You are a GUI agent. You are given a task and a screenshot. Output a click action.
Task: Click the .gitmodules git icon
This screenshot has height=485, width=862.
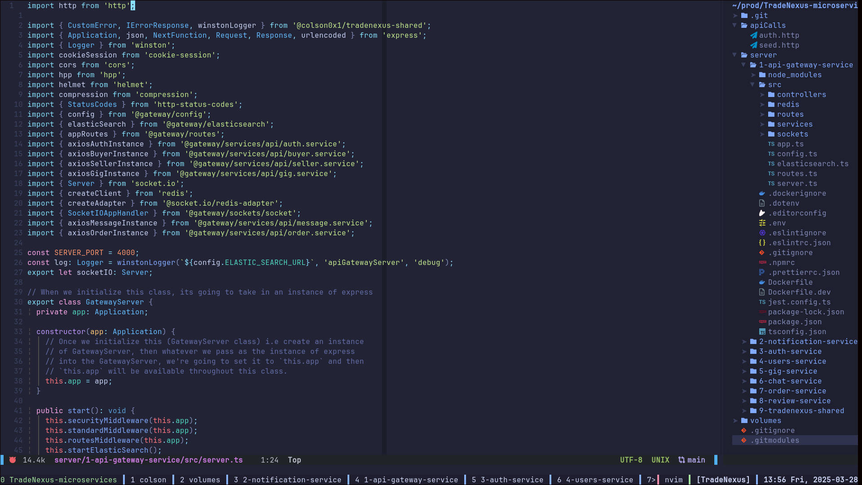(x=744, y=441)
